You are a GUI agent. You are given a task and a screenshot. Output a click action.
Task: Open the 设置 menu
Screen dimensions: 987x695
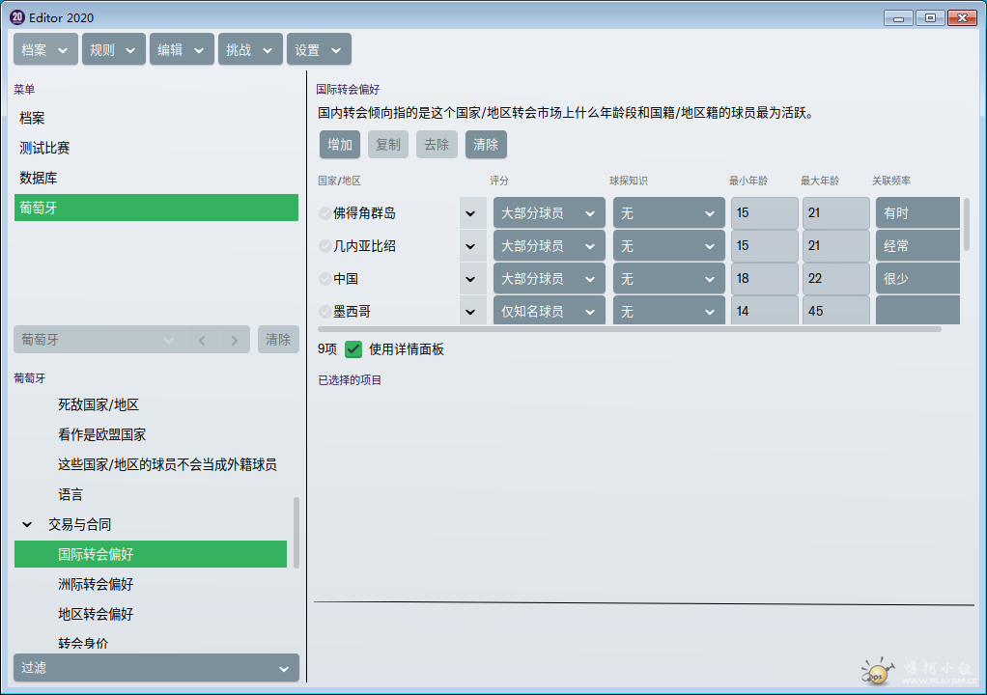pos(319,50)
